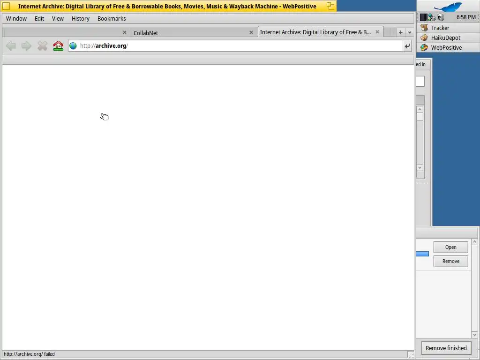The height and width of the screenshot is (360, 480).
Task: Click the window resize corner grip
Action: click(x=411, y=354)
